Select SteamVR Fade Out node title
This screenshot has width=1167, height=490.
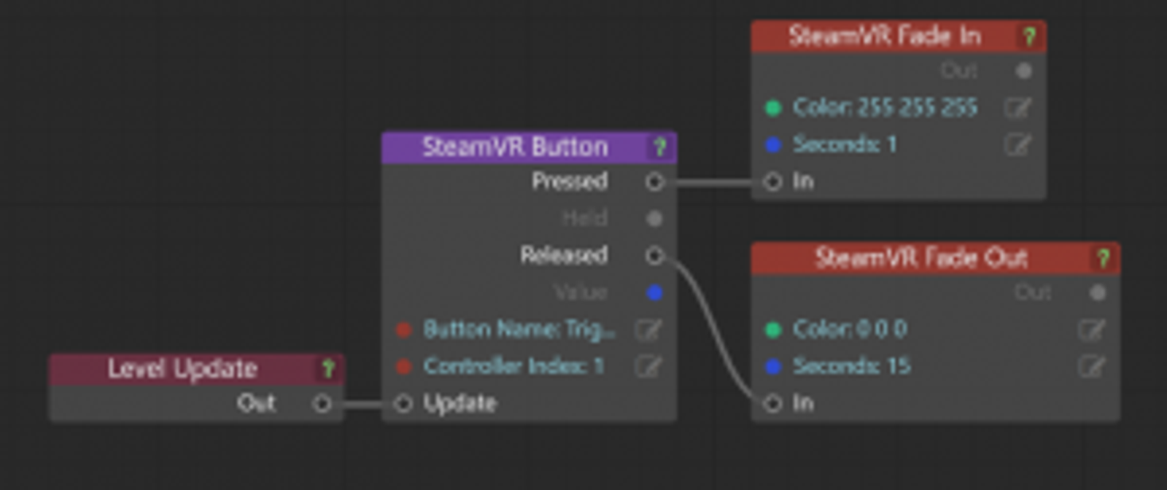[x=921, y=258]
